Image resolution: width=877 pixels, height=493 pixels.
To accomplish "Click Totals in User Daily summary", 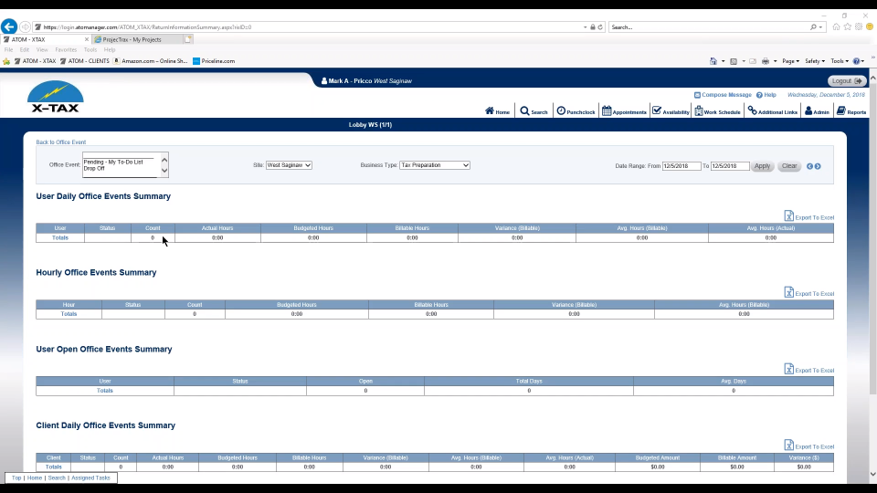I will point(60,237).
